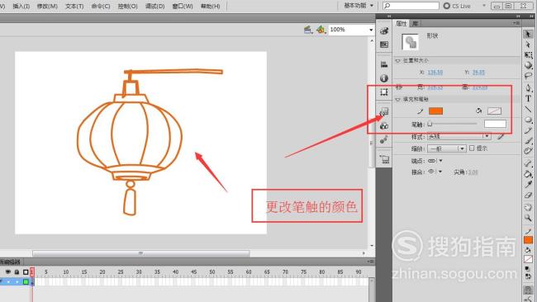537x302 pixels.
Task: Open the Control (控制) menu
Action: coord(128,6)
